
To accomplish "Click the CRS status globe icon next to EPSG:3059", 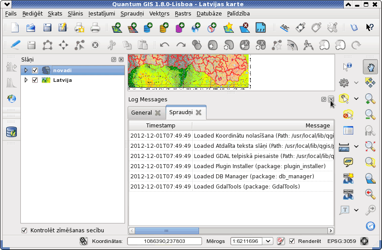I will pos(364,241).
